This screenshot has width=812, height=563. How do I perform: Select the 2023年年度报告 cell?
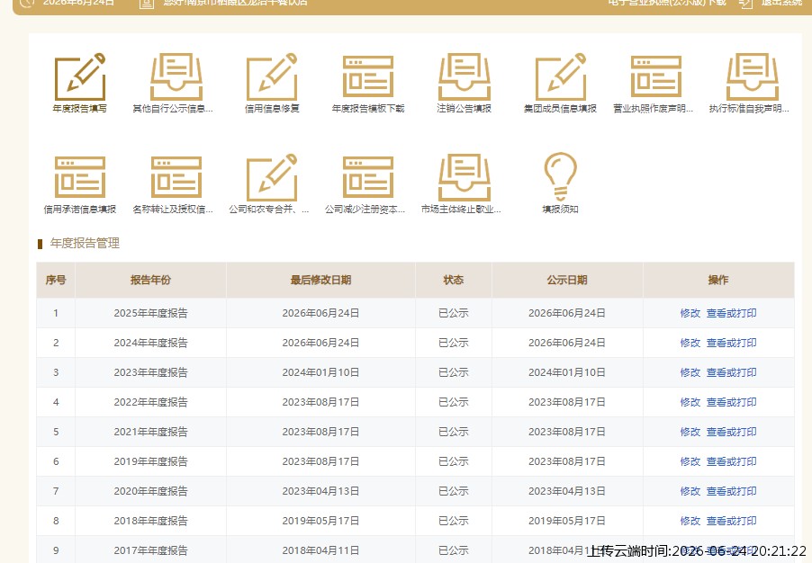[x=150, y=372]
